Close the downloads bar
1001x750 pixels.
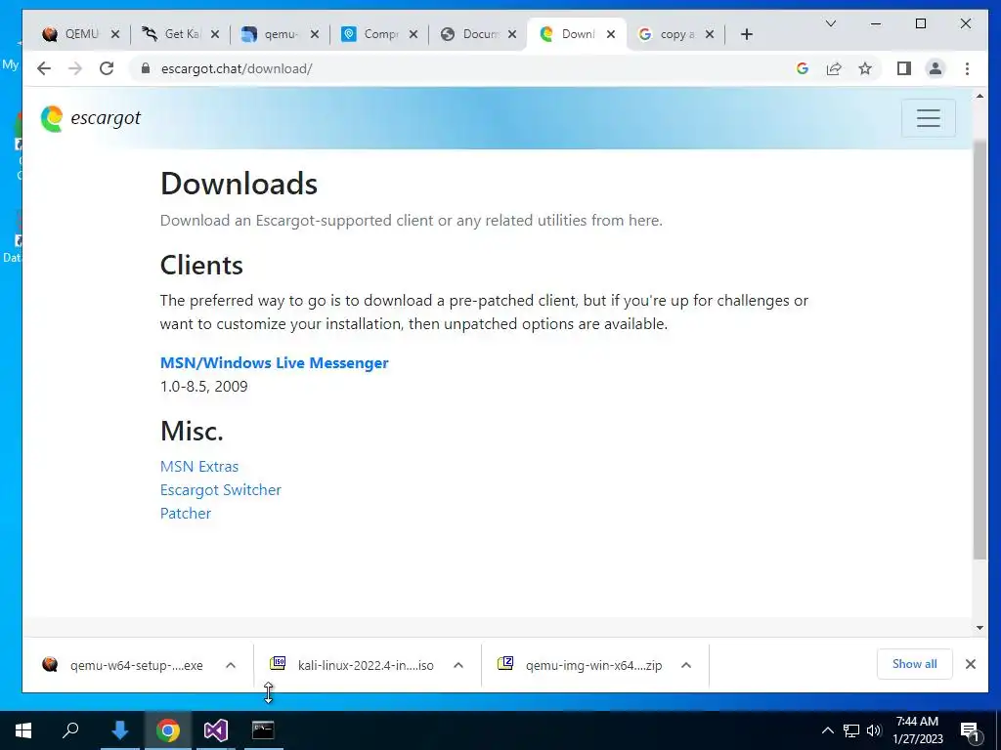click(971, 664)
